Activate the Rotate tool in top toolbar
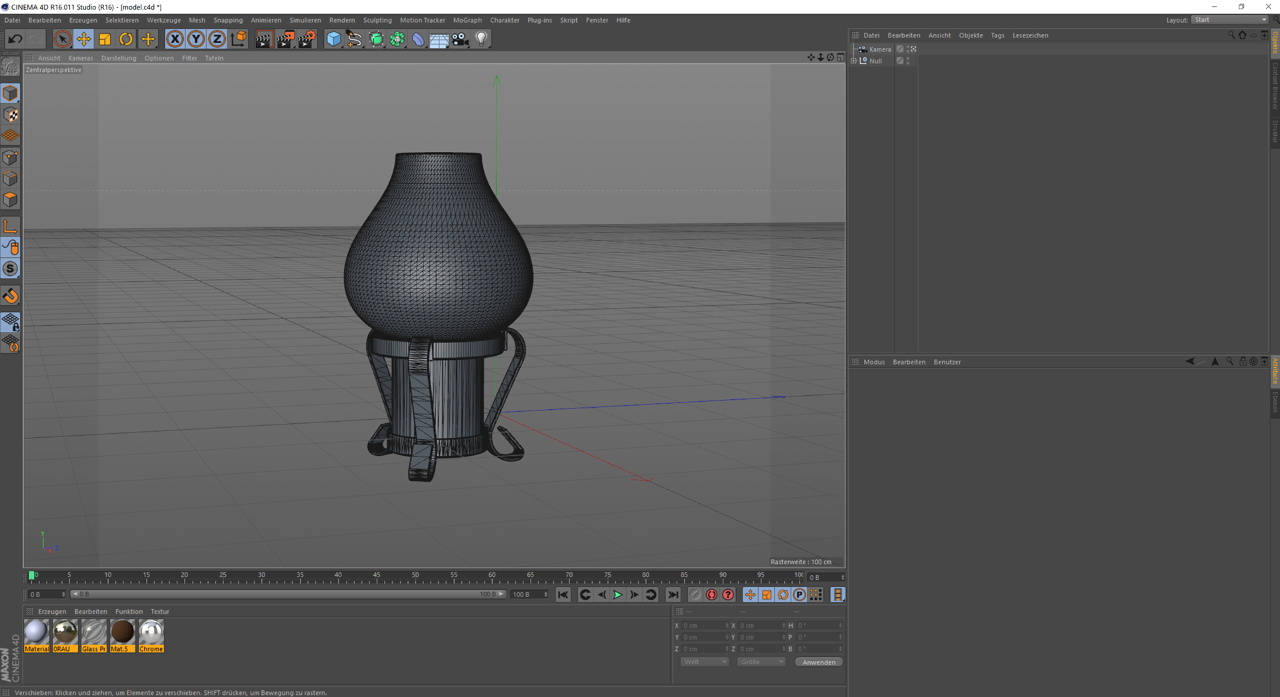 126,39
